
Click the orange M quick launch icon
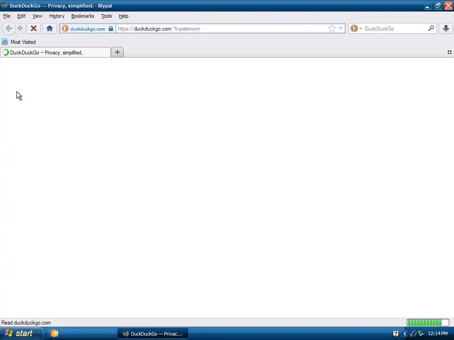tap(55, 333)
